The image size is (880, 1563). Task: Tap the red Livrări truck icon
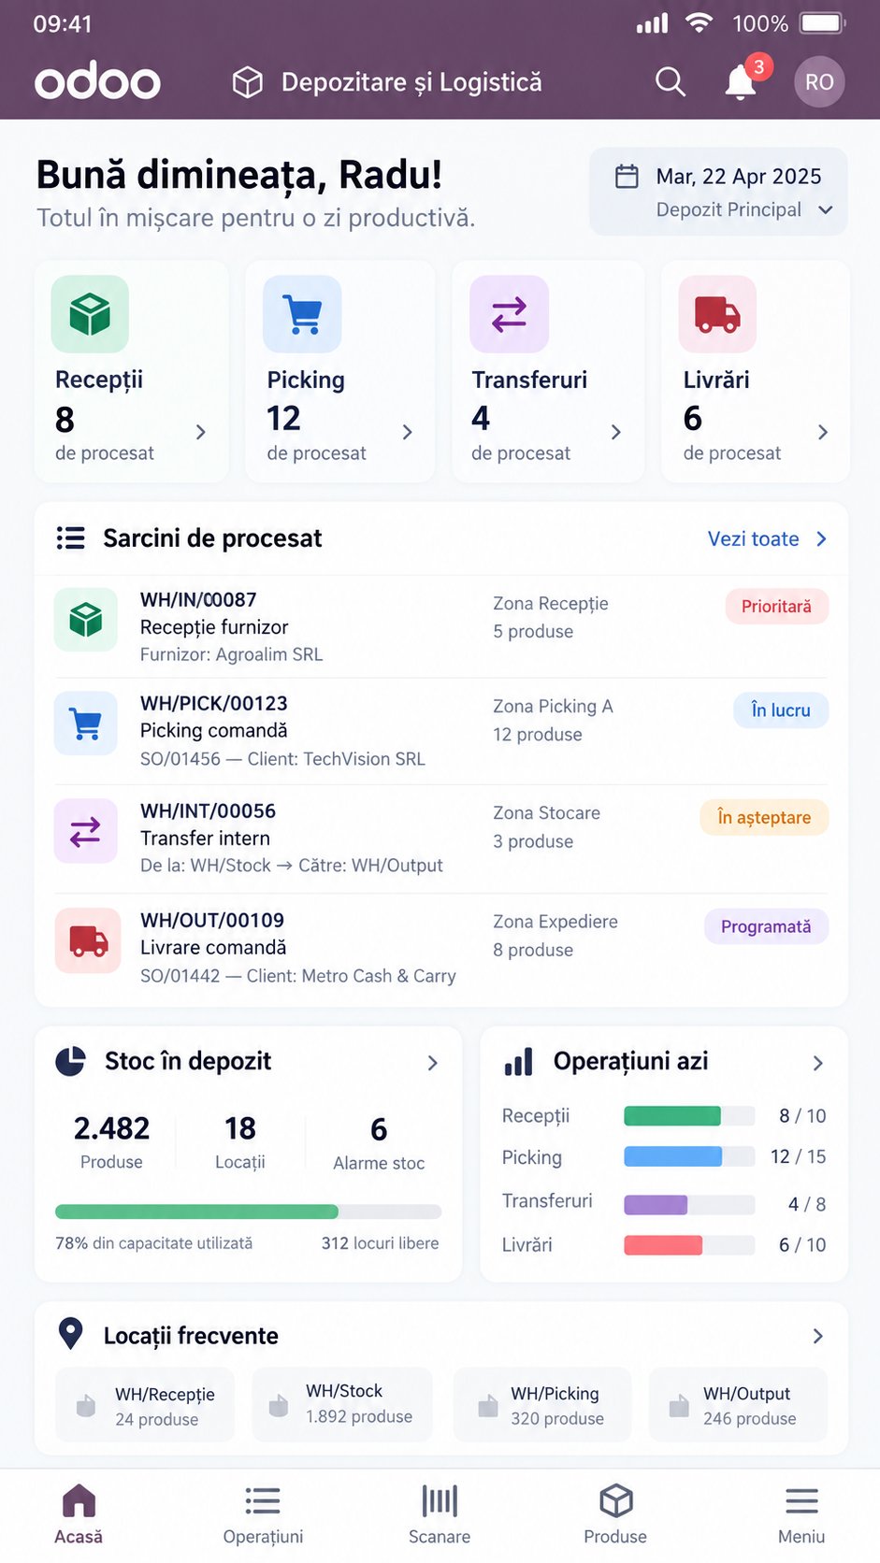[717, 314]
